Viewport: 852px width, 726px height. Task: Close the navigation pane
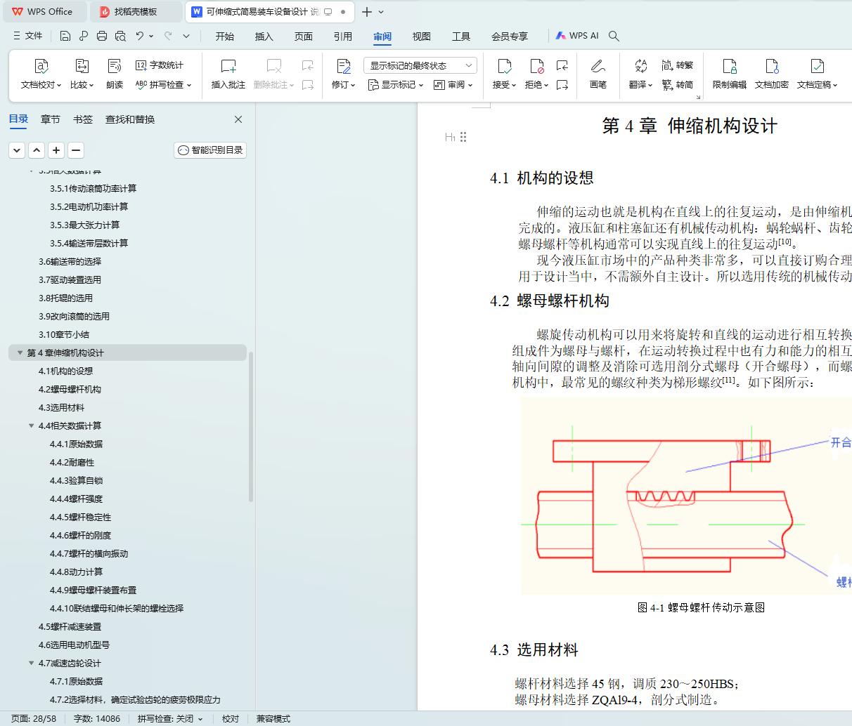[238, 119]
